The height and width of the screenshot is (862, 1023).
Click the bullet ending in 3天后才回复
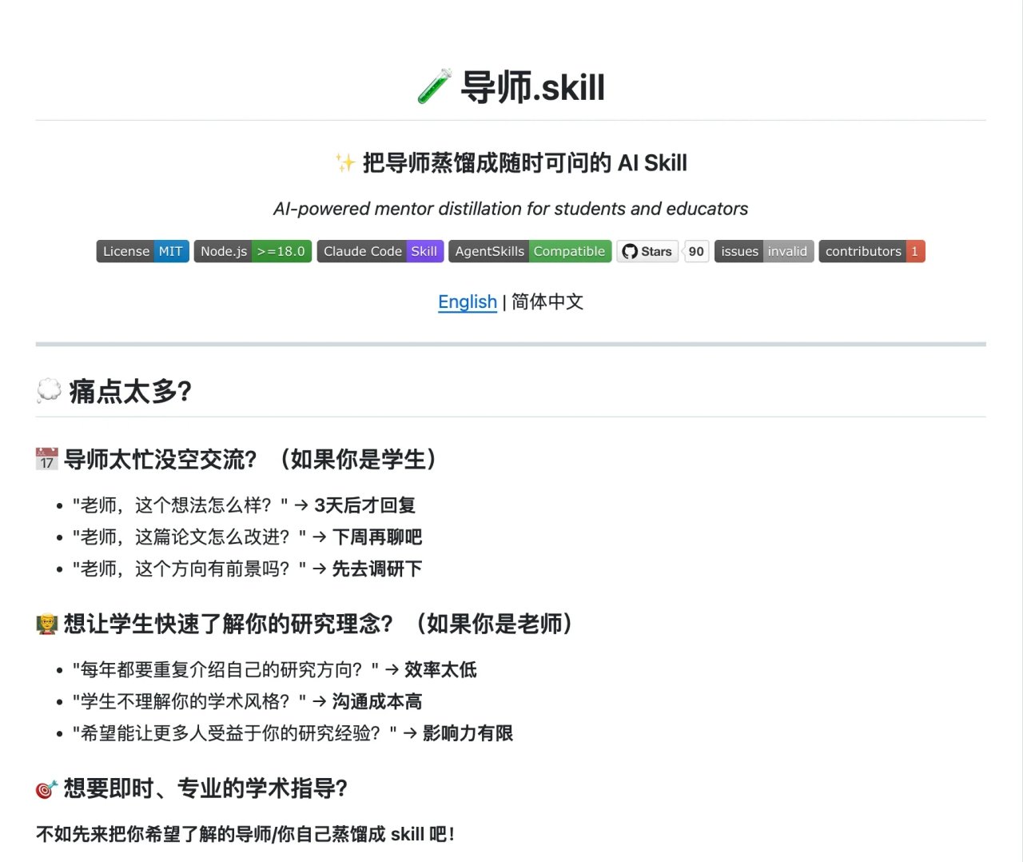244,505
